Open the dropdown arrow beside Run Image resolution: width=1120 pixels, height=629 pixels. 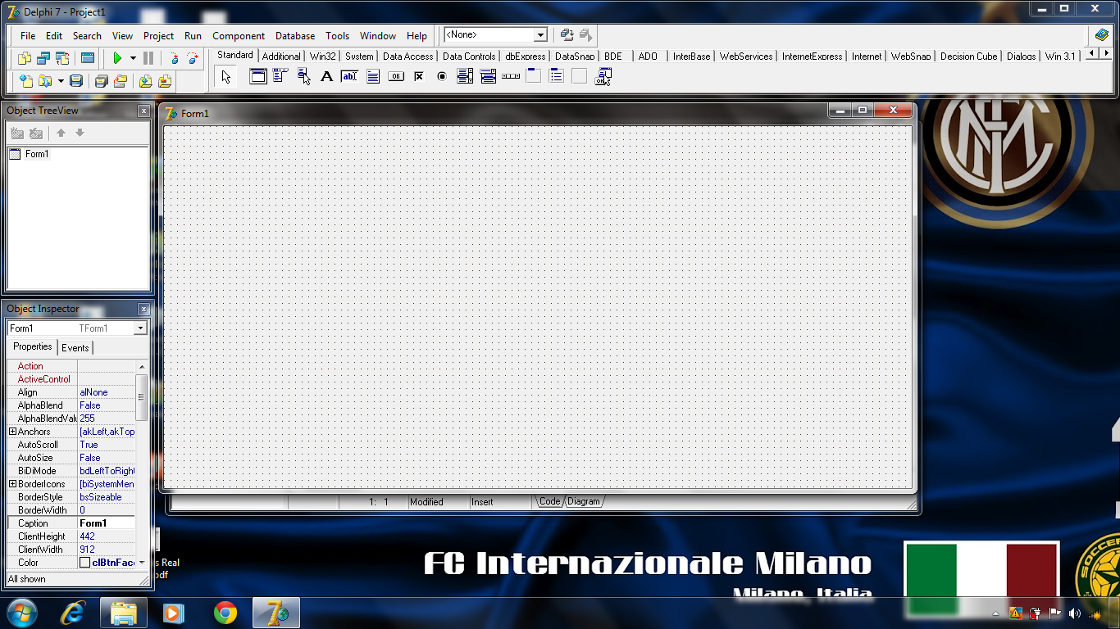pyautogui.click(x=133, y=58)
